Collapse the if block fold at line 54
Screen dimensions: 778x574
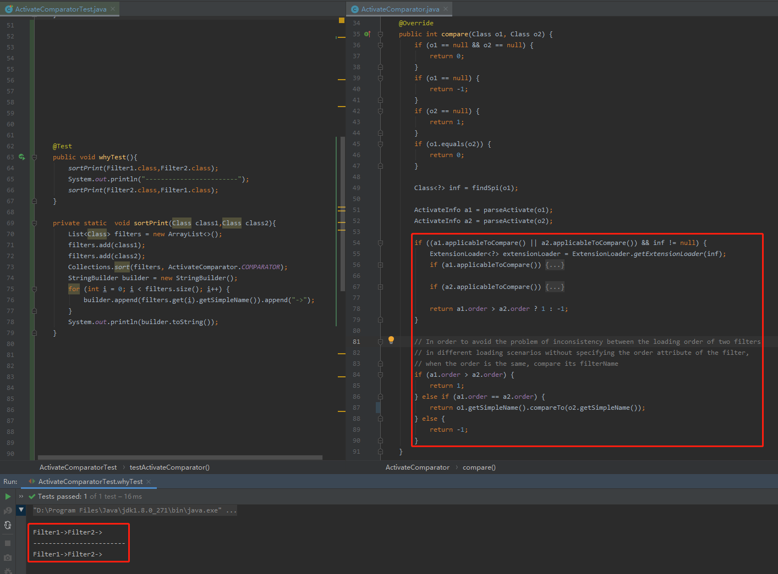pos(380,243)
